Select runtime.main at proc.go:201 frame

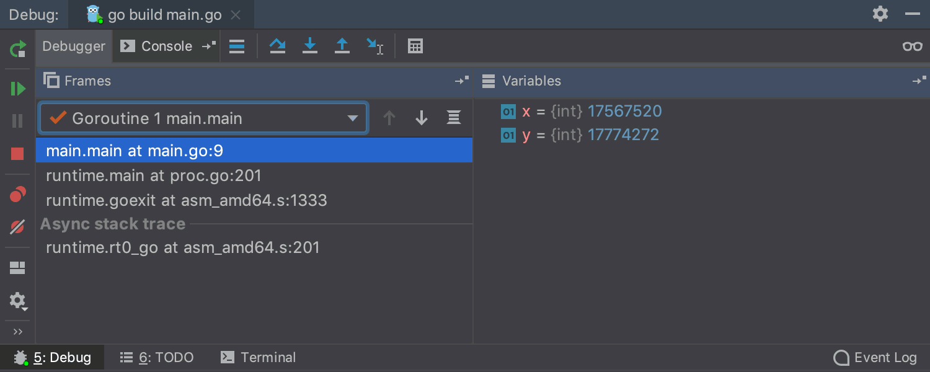[154, 175]
